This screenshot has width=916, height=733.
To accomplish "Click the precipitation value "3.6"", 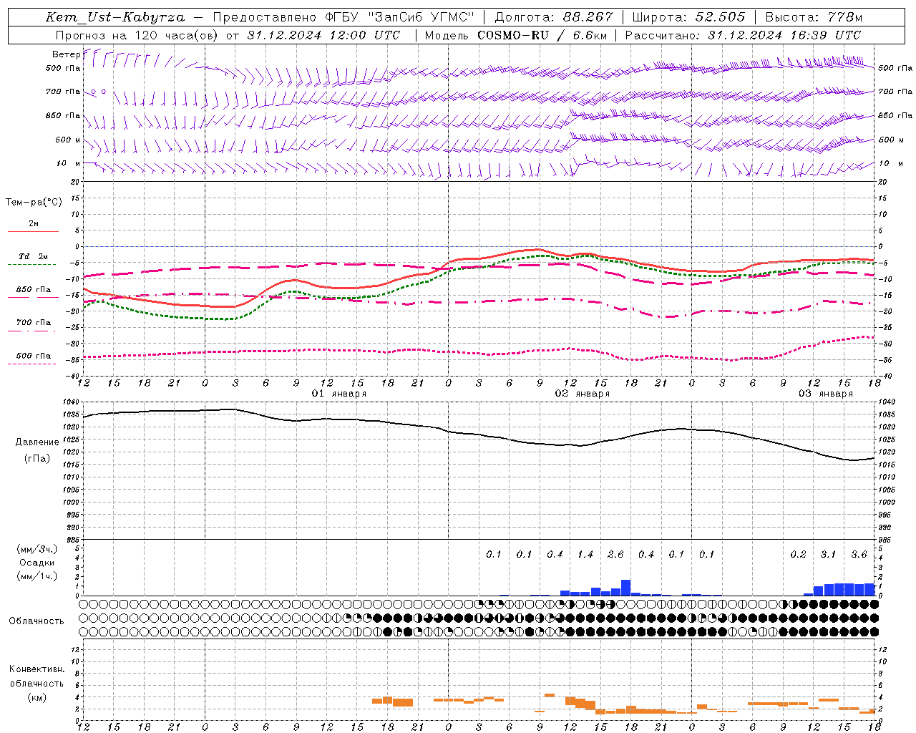I will pos(859,555).
